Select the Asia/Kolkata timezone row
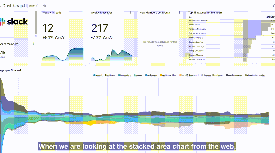 pyautogui.click(x=231, y=25)
